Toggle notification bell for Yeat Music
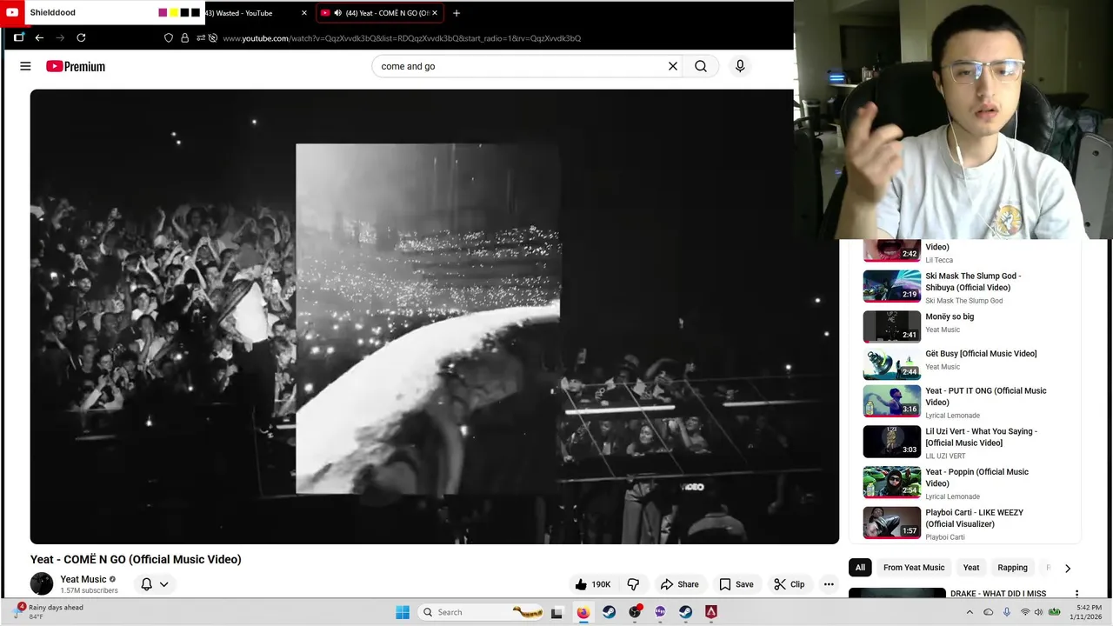Screen dimensions: 1113x626 146,584
